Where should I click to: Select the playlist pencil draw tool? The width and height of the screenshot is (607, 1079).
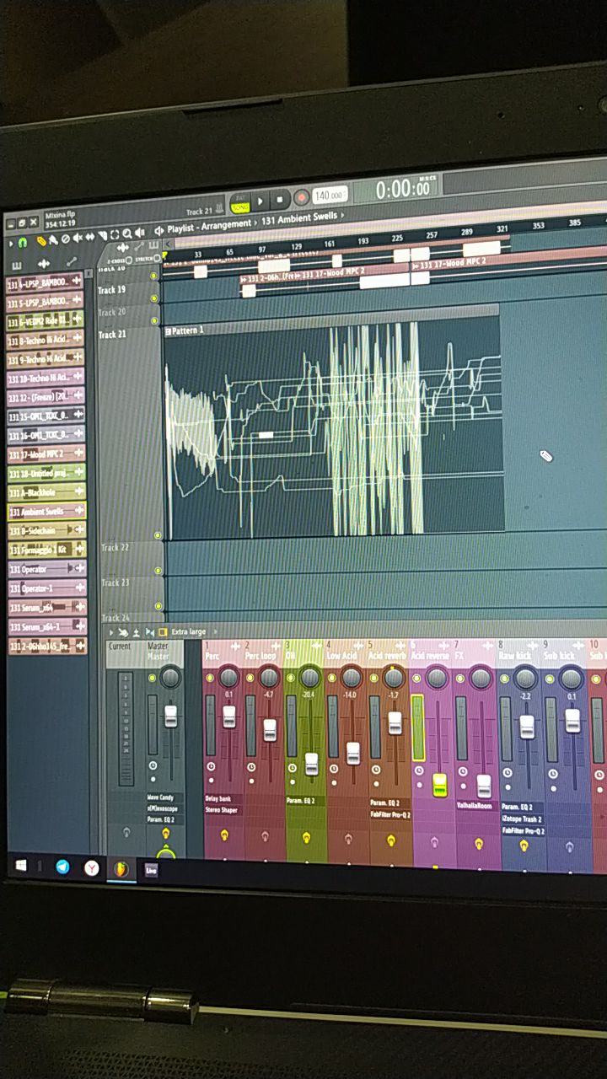pos(40,242)
